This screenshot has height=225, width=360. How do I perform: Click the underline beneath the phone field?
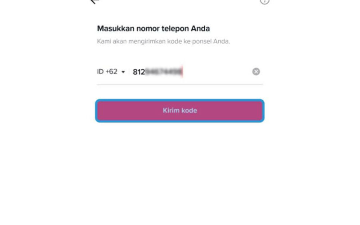point(180,85)
